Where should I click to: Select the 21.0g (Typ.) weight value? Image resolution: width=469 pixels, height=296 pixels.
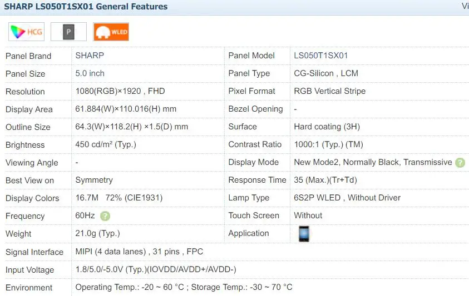(x=98, y=233)
